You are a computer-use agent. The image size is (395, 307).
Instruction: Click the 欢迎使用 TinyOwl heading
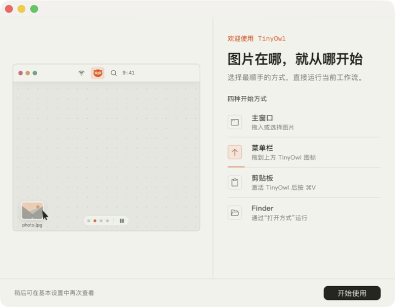(x=256, y=38)
